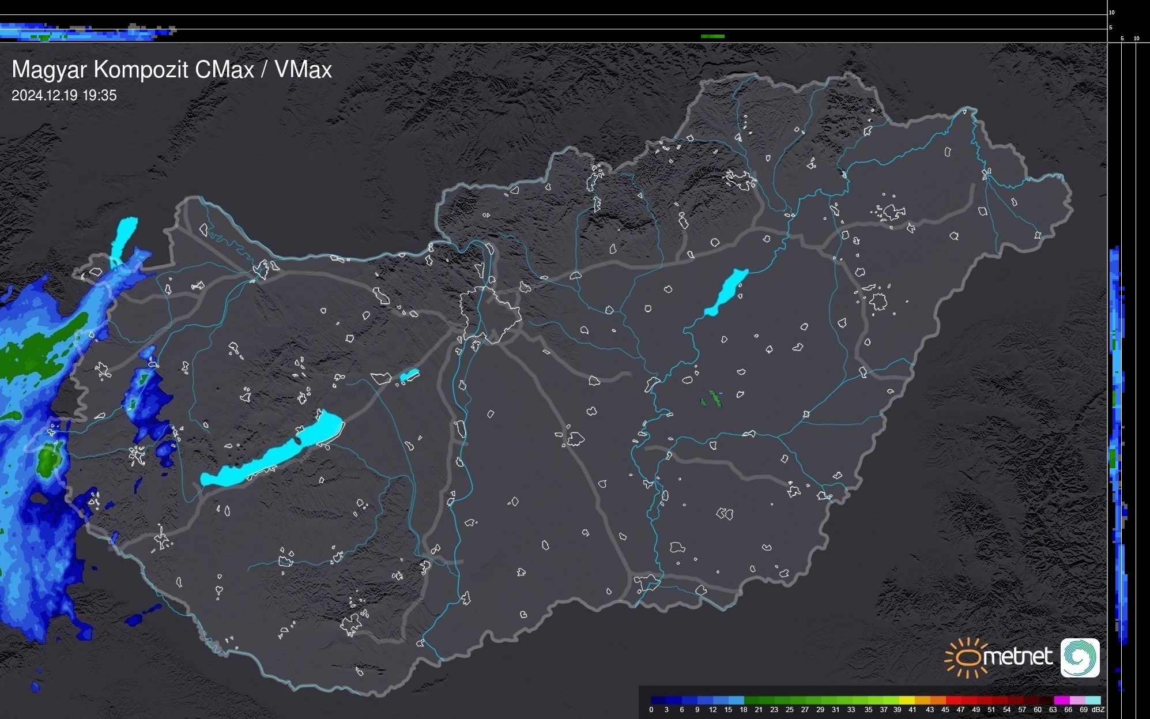Click the small green echo east of the Tisza

pyautogui.click(x=715, y=399)
